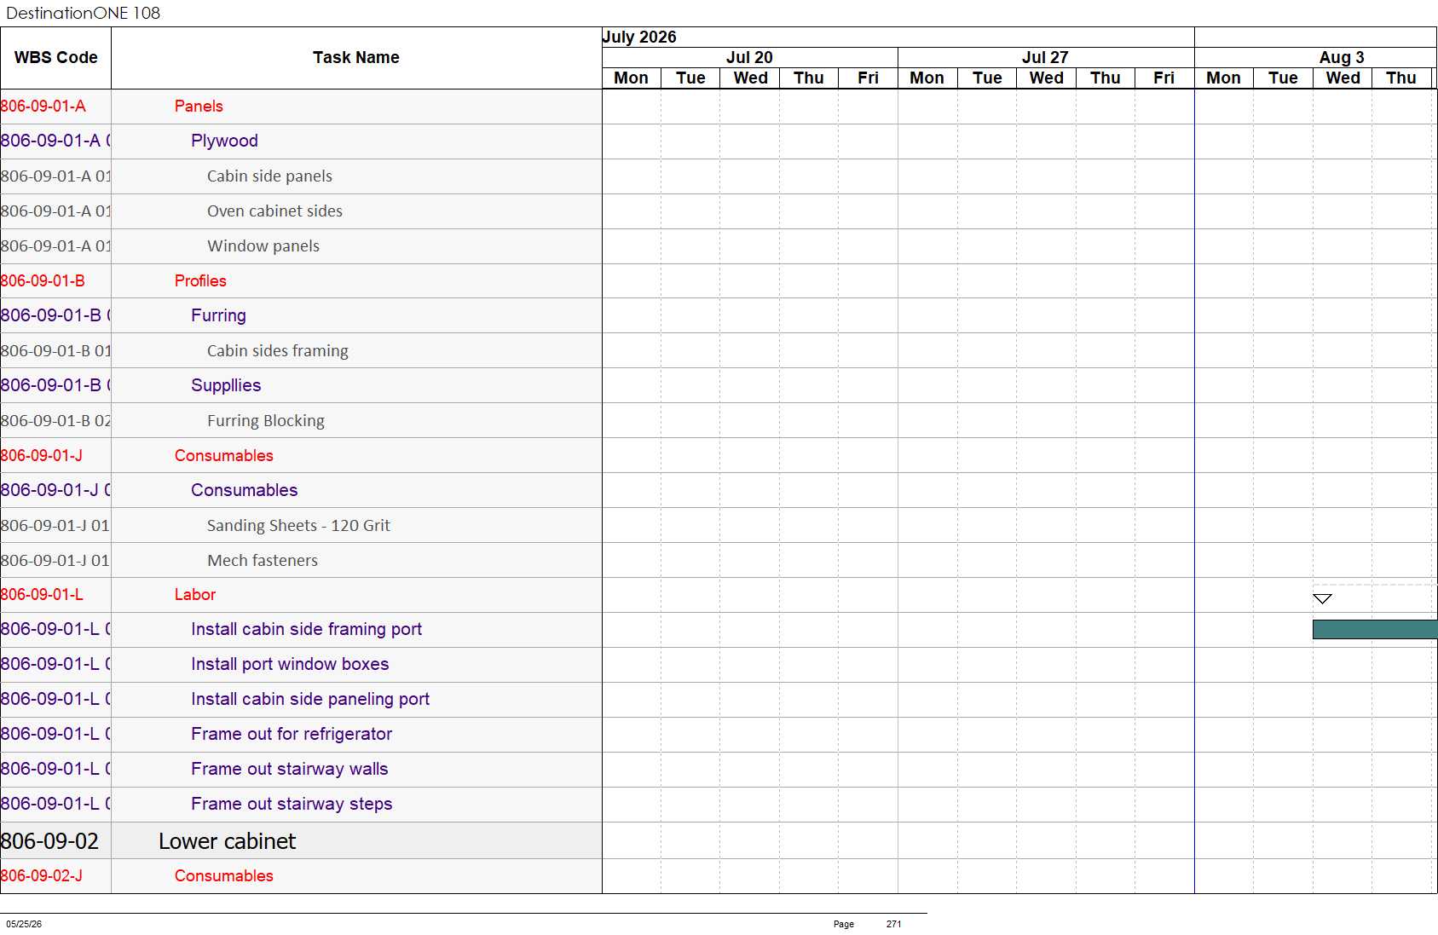Click the Task Name column header
Viewport: 1438px width, 935px height.
click(356, 58)
